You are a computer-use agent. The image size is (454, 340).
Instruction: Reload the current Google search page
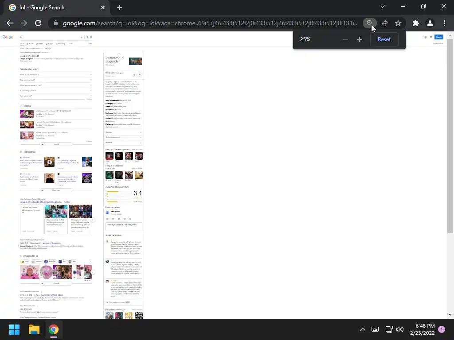tap(38, 23)
